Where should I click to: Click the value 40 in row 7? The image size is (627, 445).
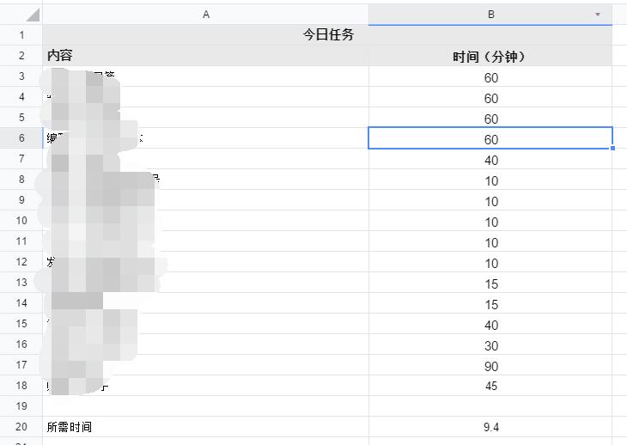(490, 159)
